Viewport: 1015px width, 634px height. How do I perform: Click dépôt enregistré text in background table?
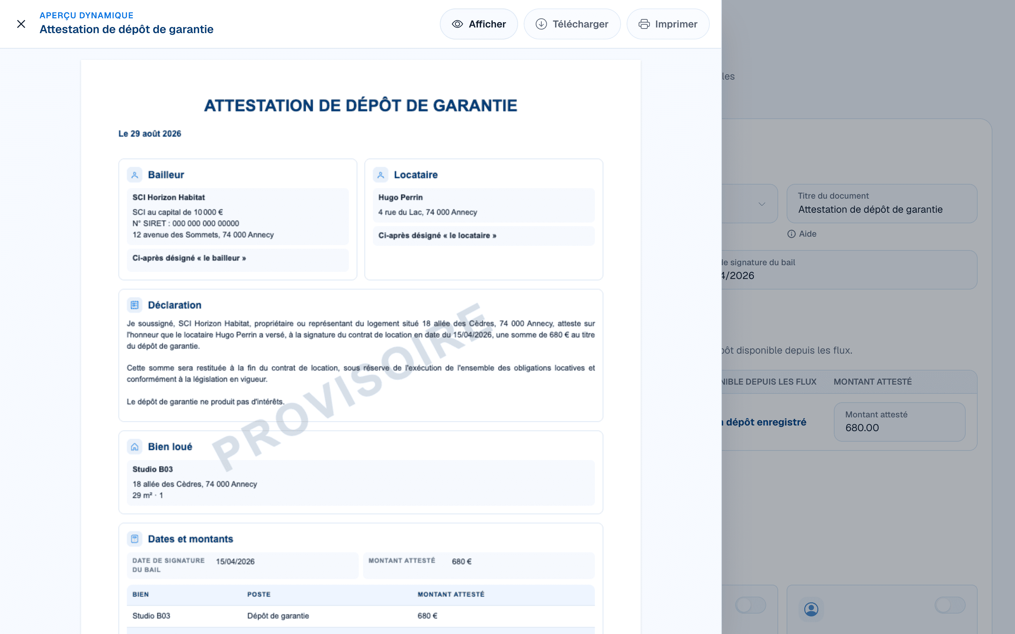[766, 422]
